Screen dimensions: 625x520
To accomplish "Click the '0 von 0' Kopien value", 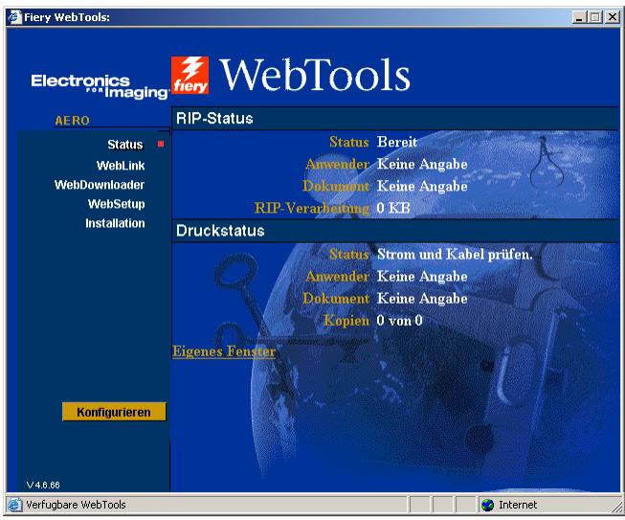I will pos(399,320).
